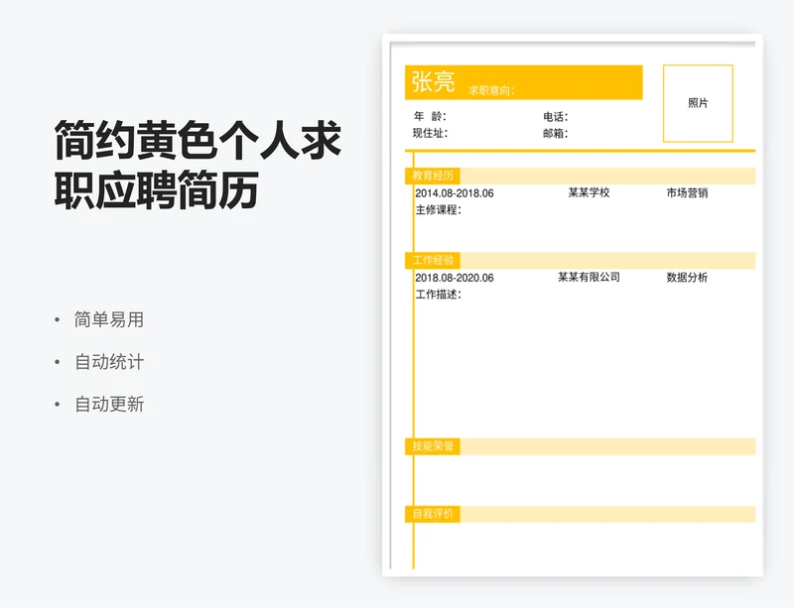
Task: Select the 教育经历 section header
Action: [x=433, y=176]
